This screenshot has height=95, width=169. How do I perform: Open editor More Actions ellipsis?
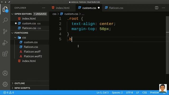pos(163,8)
